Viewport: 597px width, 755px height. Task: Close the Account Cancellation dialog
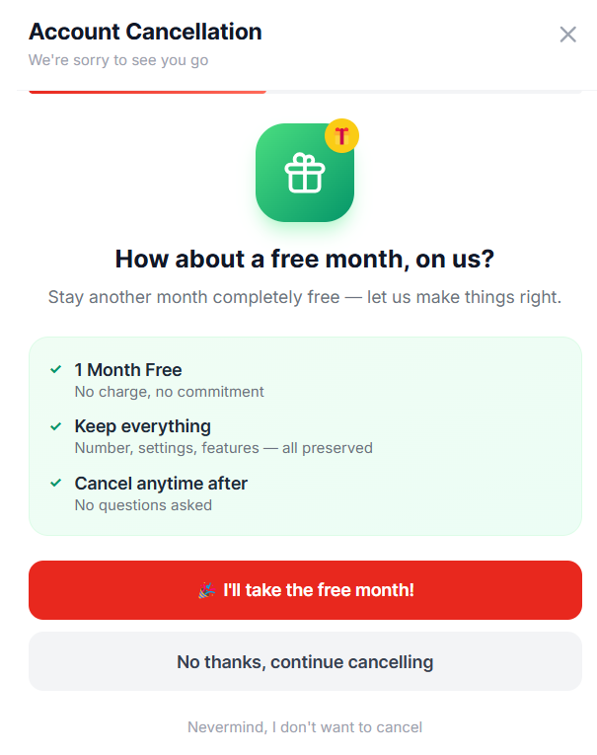[x=567, y=35]
